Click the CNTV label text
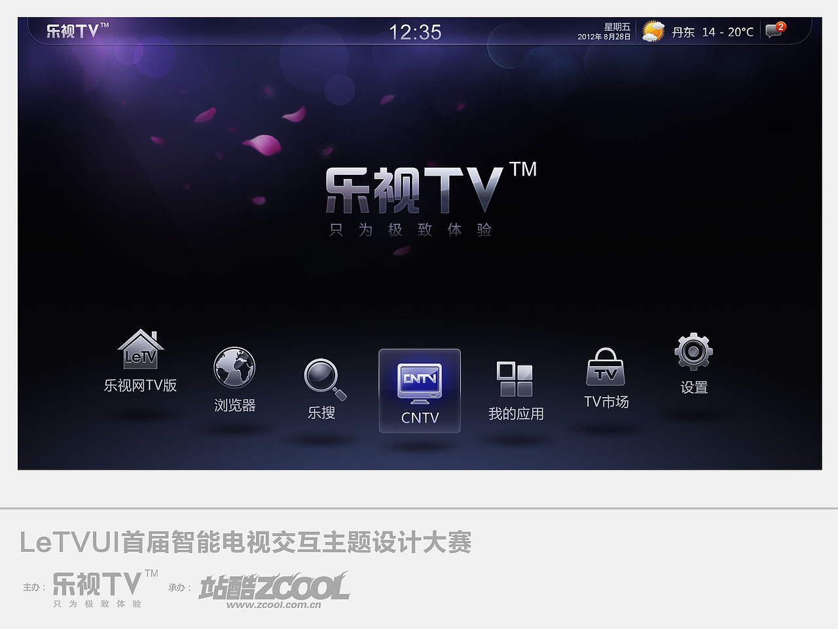This screenshot has width=838, height=629. click(x=420, y=418)
